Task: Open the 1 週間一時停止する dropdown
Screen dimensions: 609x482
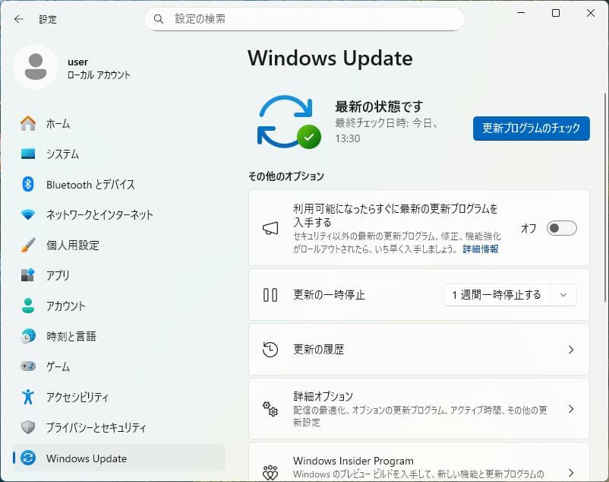Action: coord(510,295)
